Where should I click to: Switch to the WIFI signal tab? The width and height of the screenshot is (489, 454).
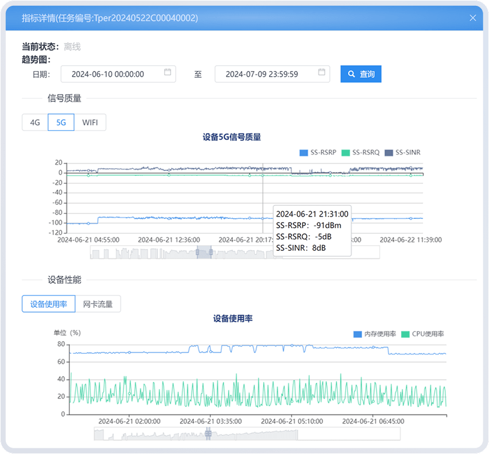coord(90,123)
